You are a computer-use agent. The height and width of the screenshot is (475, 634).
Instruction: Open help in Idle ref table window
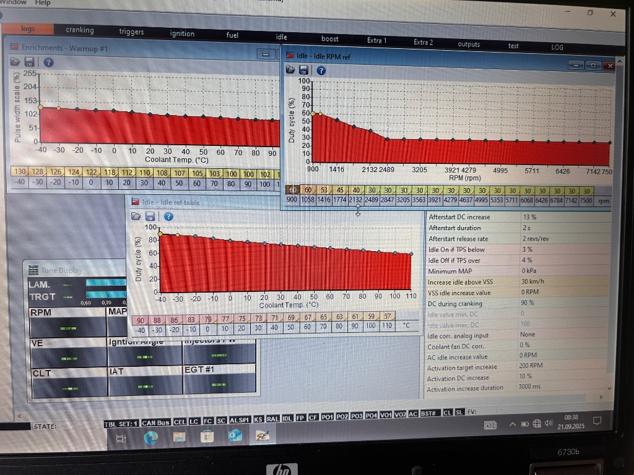pos(168,216)
